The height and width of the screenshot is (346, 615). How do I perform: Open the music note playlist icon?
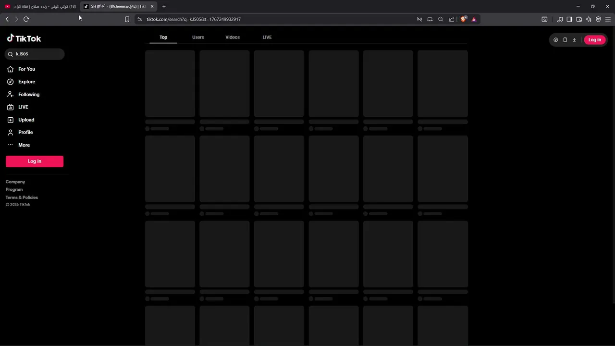pos(560,19)
